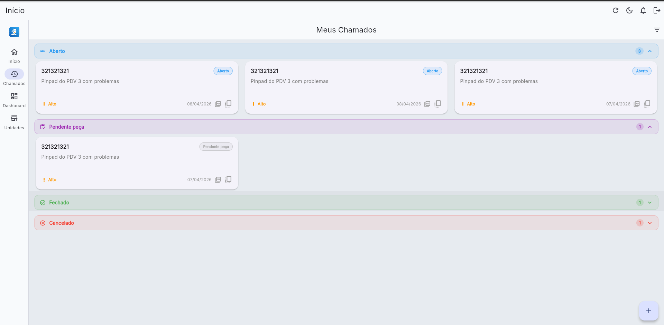The width and height of the screenshot is (664, 325).
Task: Click the Aberto badge on third card
Action: tap(642, 71)
